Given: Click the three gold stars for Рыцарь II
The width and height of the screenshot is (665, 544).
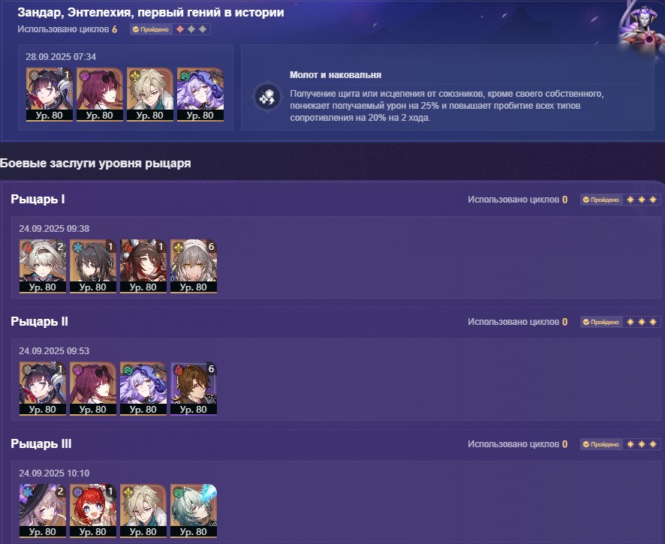Looking at the screenshot, I should [642, 322].
